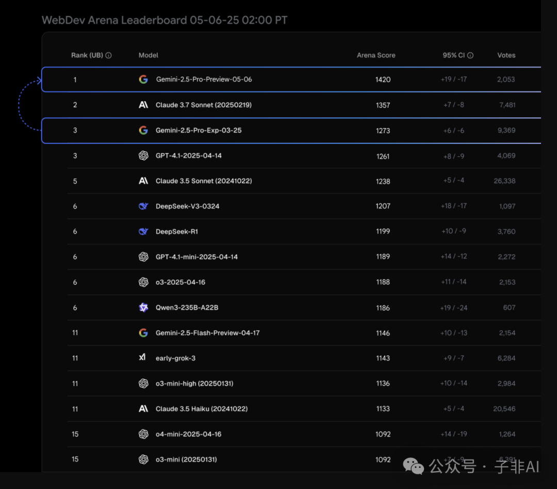This screenshot has height=489, width=557.
Task: Select the o4-mini-2025-04-16 model name
Action: (x=189, y=434)
